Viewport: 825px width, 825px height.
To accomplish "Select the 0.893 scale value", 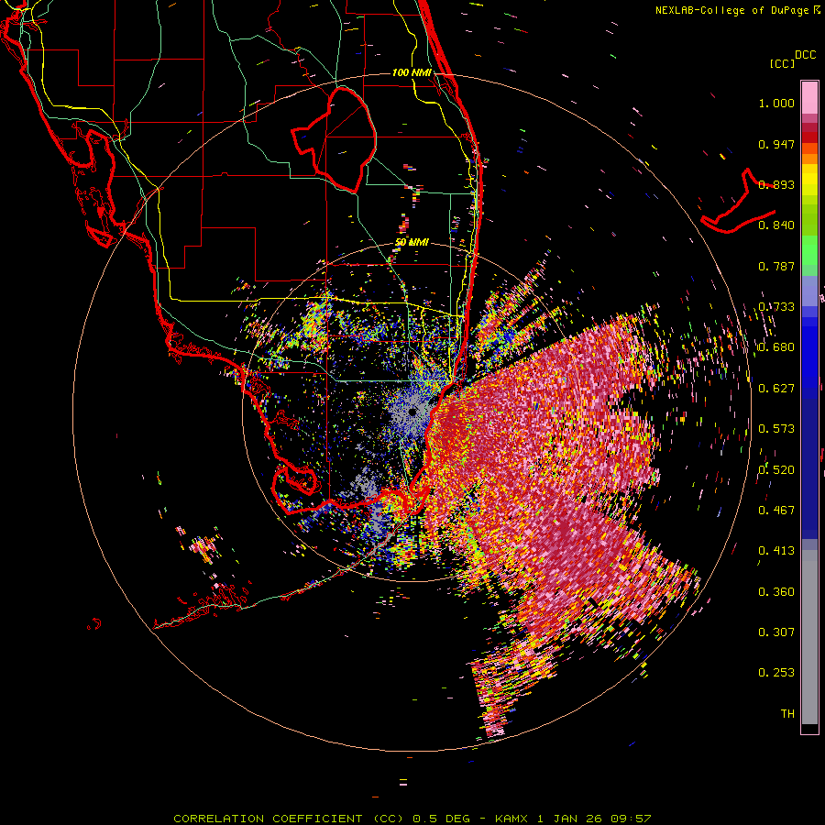I will pos(776,184).
